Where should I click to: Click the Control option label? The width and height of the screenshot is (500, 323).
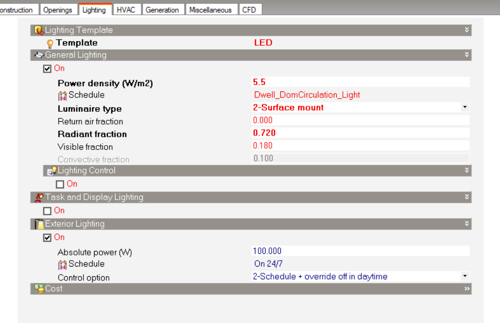point(83,278)
